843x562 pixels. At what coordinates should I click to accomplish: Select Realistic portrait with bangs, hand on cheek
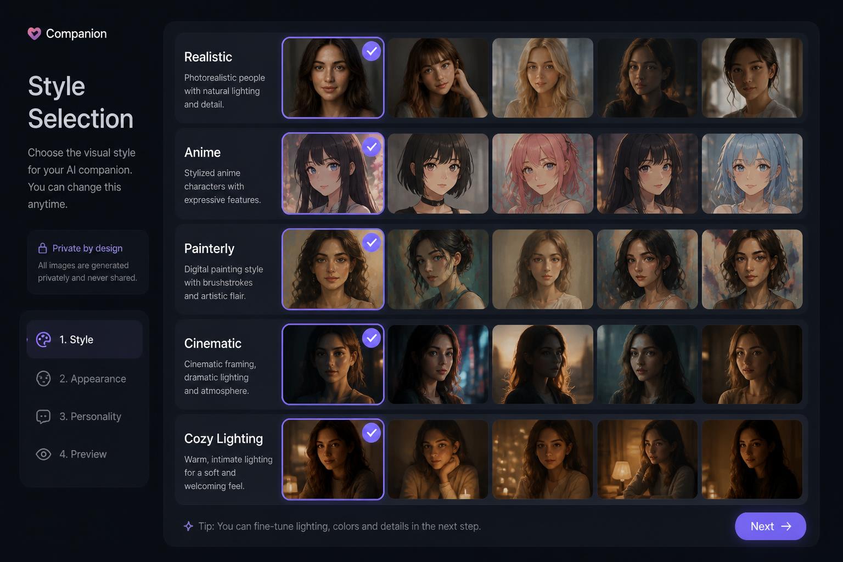click(438, 77)
